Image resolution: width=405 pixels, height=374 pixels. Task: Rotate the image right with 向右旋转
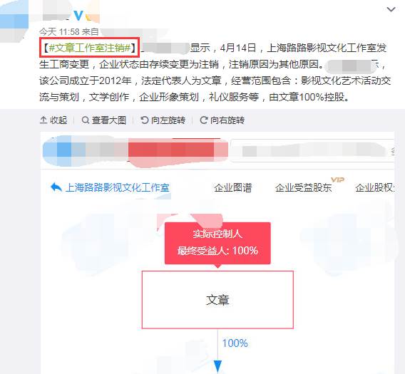pyautogui.click(x=222, y=120)
